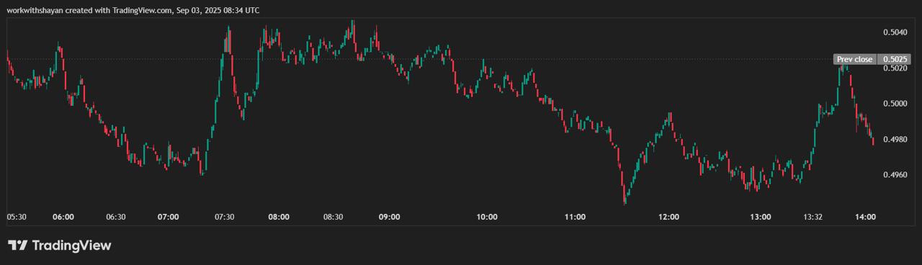Image resolution: width=922 pixels, height=265 pixels.
Task: Click the 14:00 time axis label
Action: (865, 217)
